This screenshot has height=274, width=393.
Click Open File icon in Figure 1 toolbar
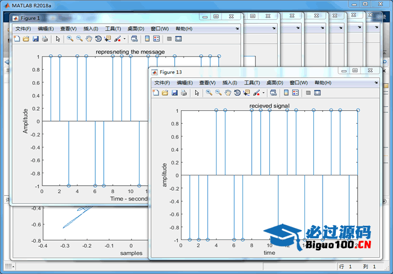coord(26,39)
